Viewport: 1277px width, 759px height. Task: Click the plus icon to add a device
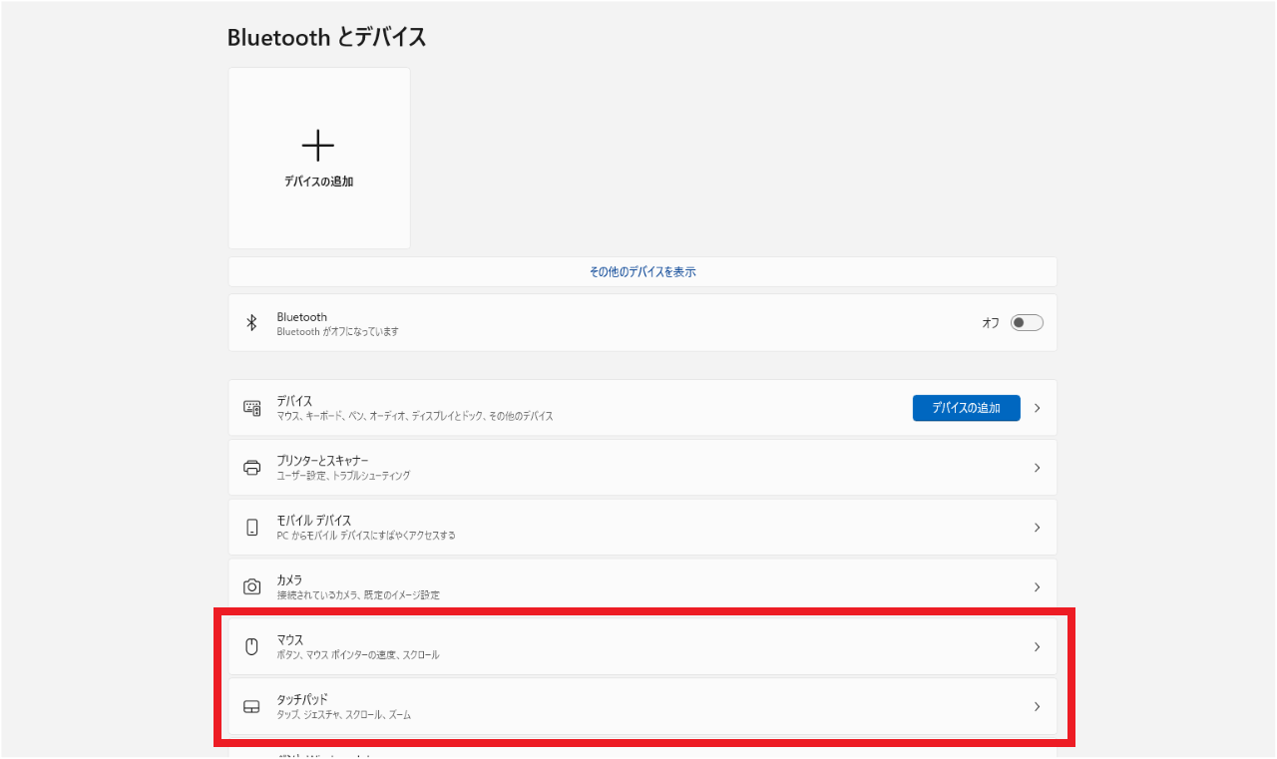click(318, 146)
